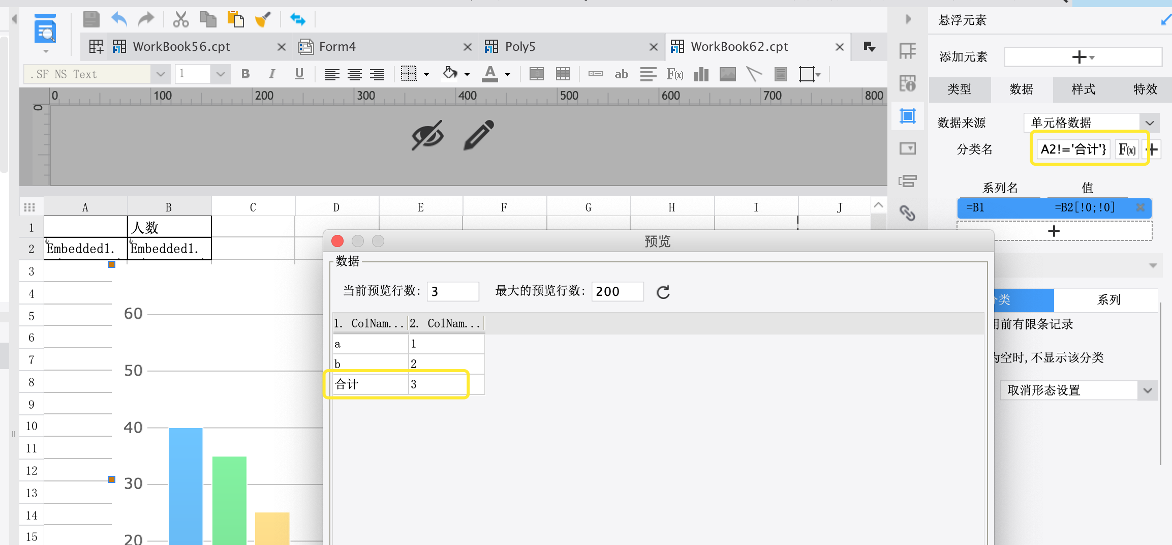Toggle the hidden eye icon in canvas
The width and height of the screenshot is (1172, 545).
point(427,135)
